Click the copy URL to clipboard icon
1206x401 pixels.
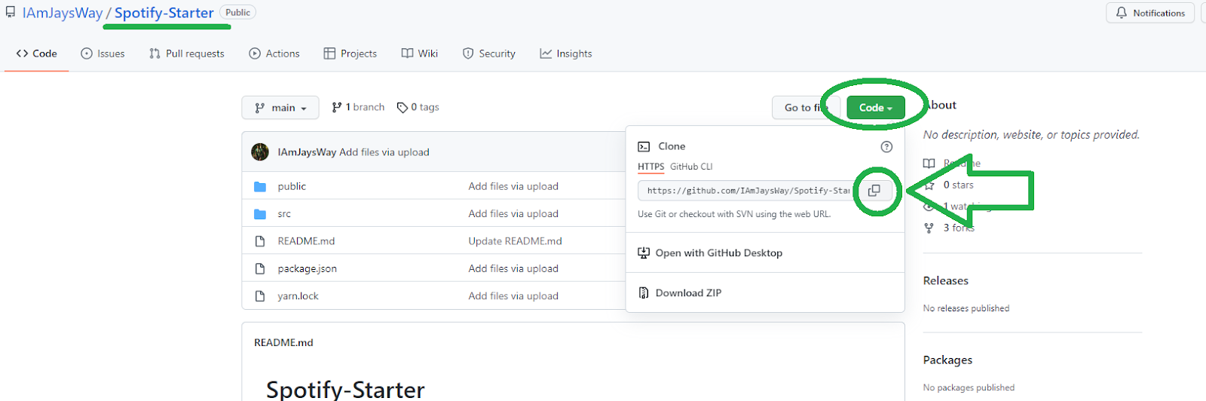[x=874, y=191]
